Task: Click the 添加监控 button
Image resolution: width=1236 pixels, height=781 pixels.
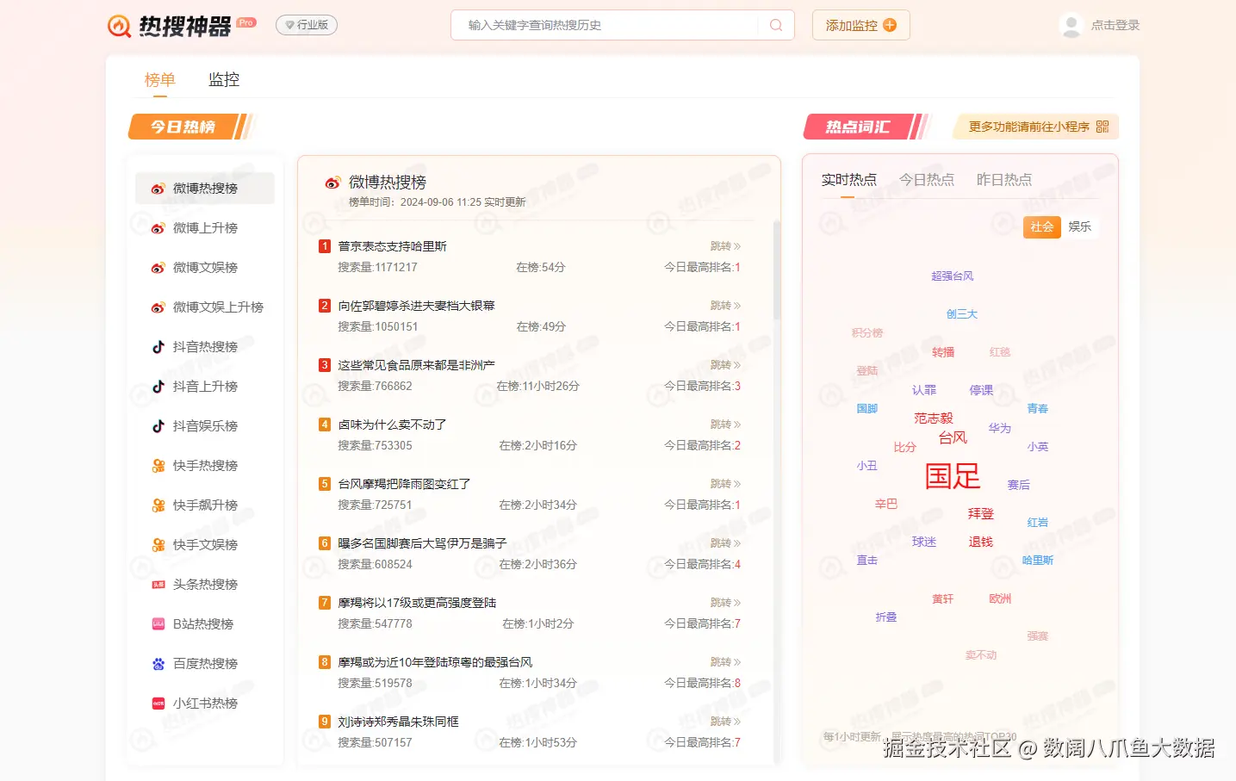Action: click(861, 25)
